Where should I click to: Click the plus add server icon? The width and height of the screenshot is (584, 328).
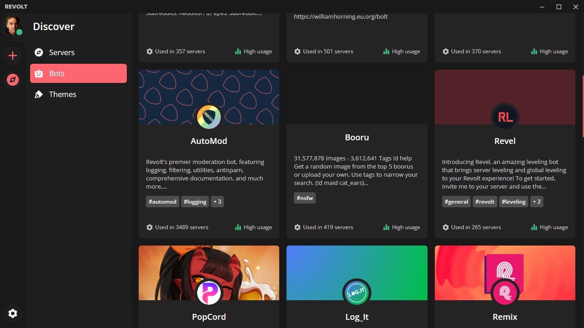point(13,56)
